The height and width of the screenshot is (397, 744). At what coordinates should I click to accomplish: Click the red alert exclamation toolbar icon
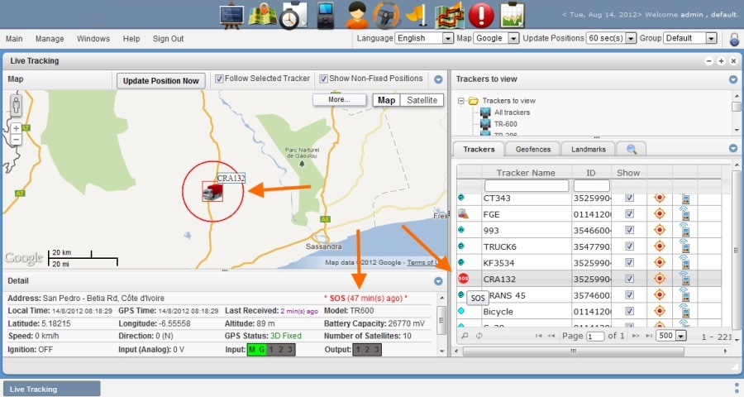[481, 15]
